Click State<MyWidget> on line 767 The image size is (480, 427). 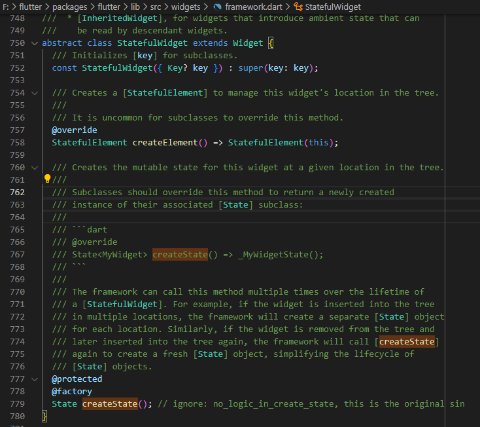pos(110,255)
